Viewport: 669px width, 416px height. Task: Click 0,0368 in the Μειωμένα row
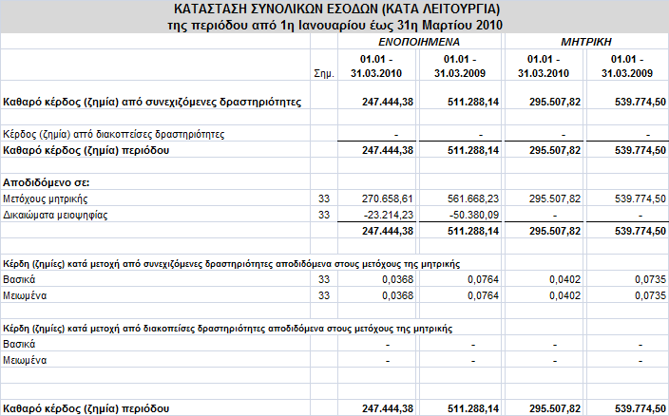pyautogui.click(x=397, y=295)
